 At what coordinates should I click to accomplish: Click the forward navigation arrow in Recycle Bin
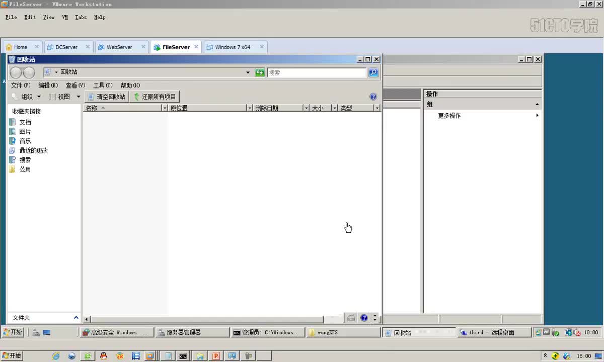[29, 73]
